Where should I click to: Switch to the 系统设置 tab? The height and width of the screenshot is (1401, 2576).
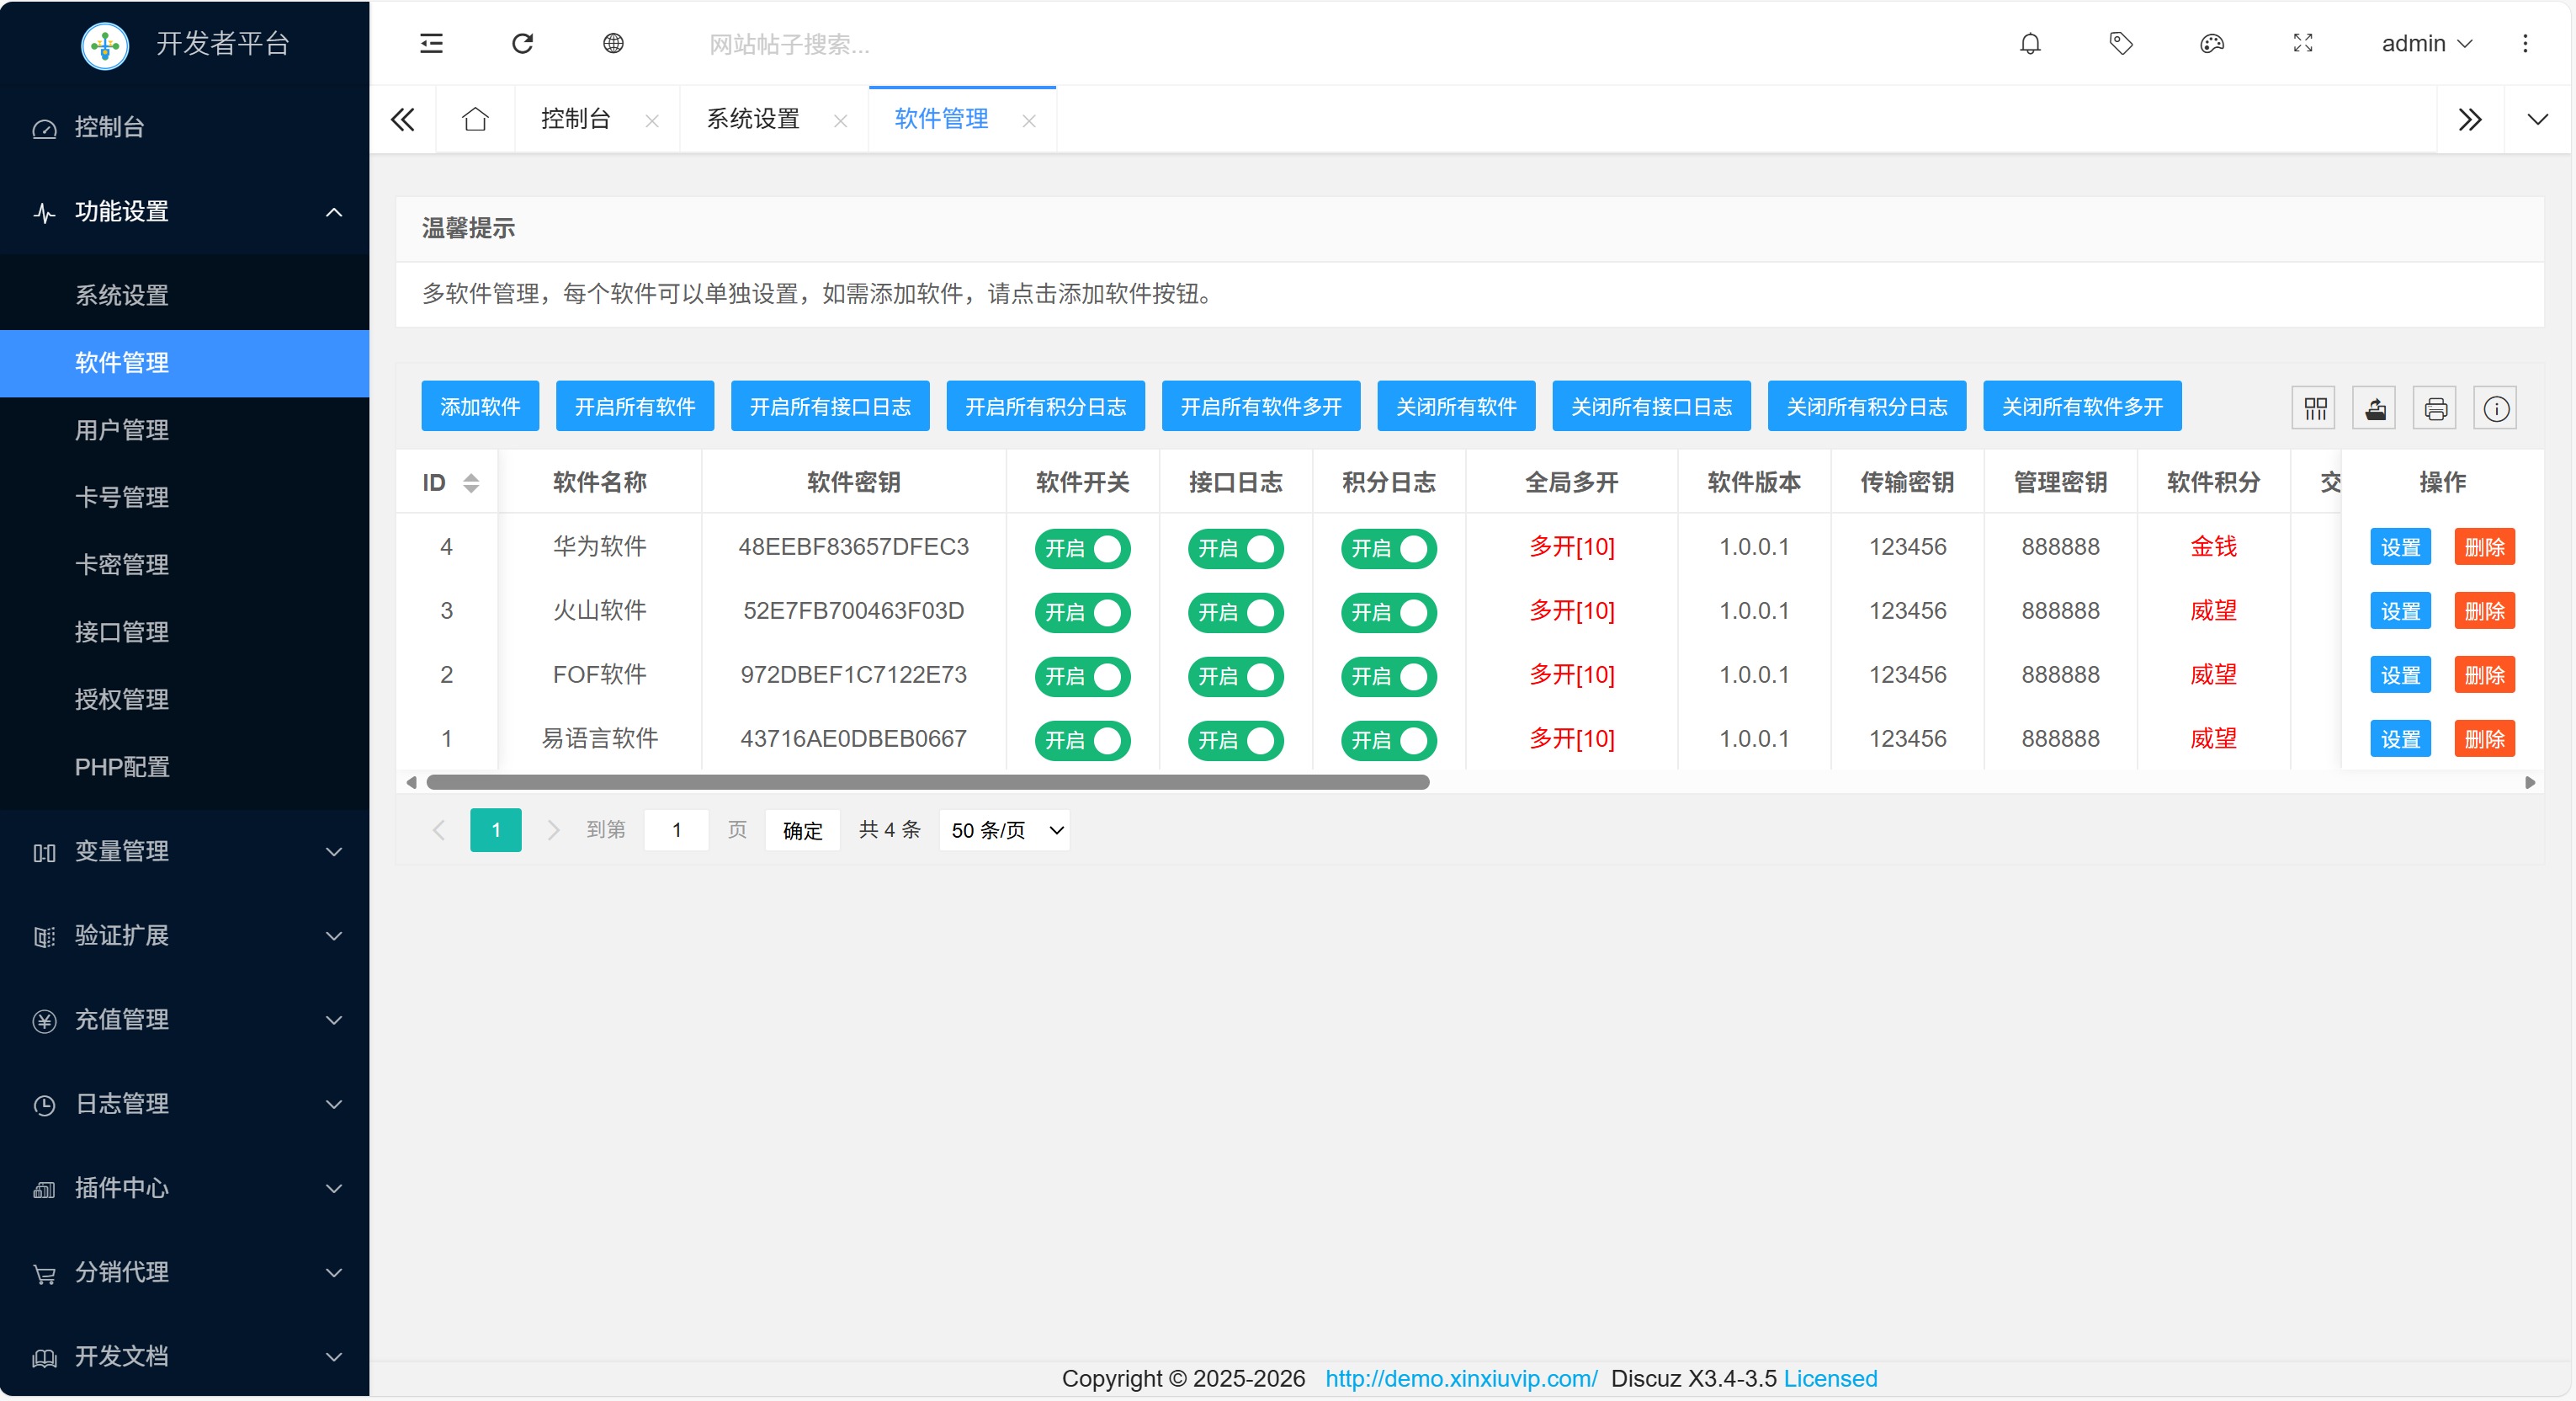(753, 119)
